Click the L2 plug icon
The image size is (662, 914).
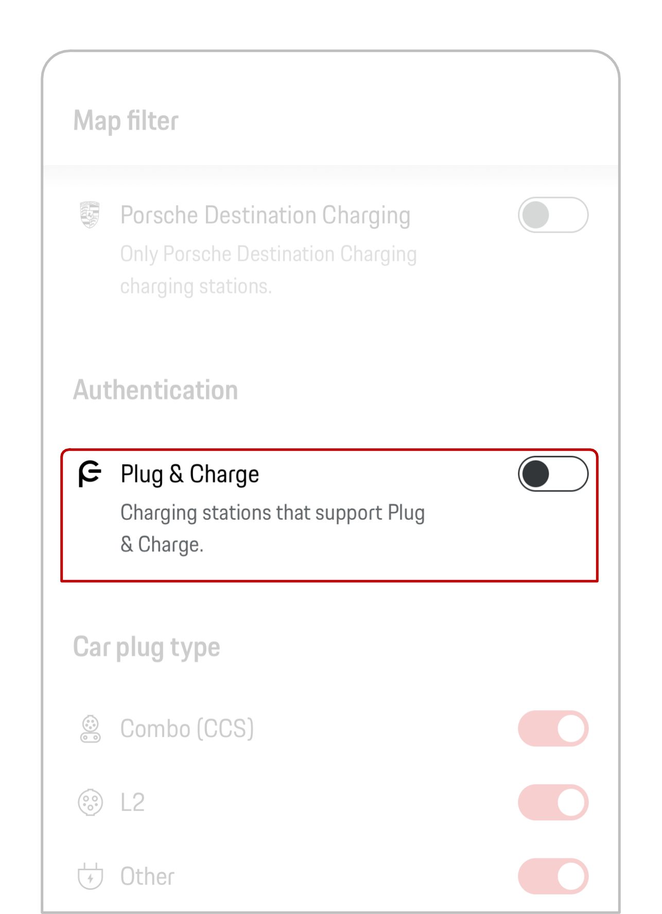click(x=91, y=802)
